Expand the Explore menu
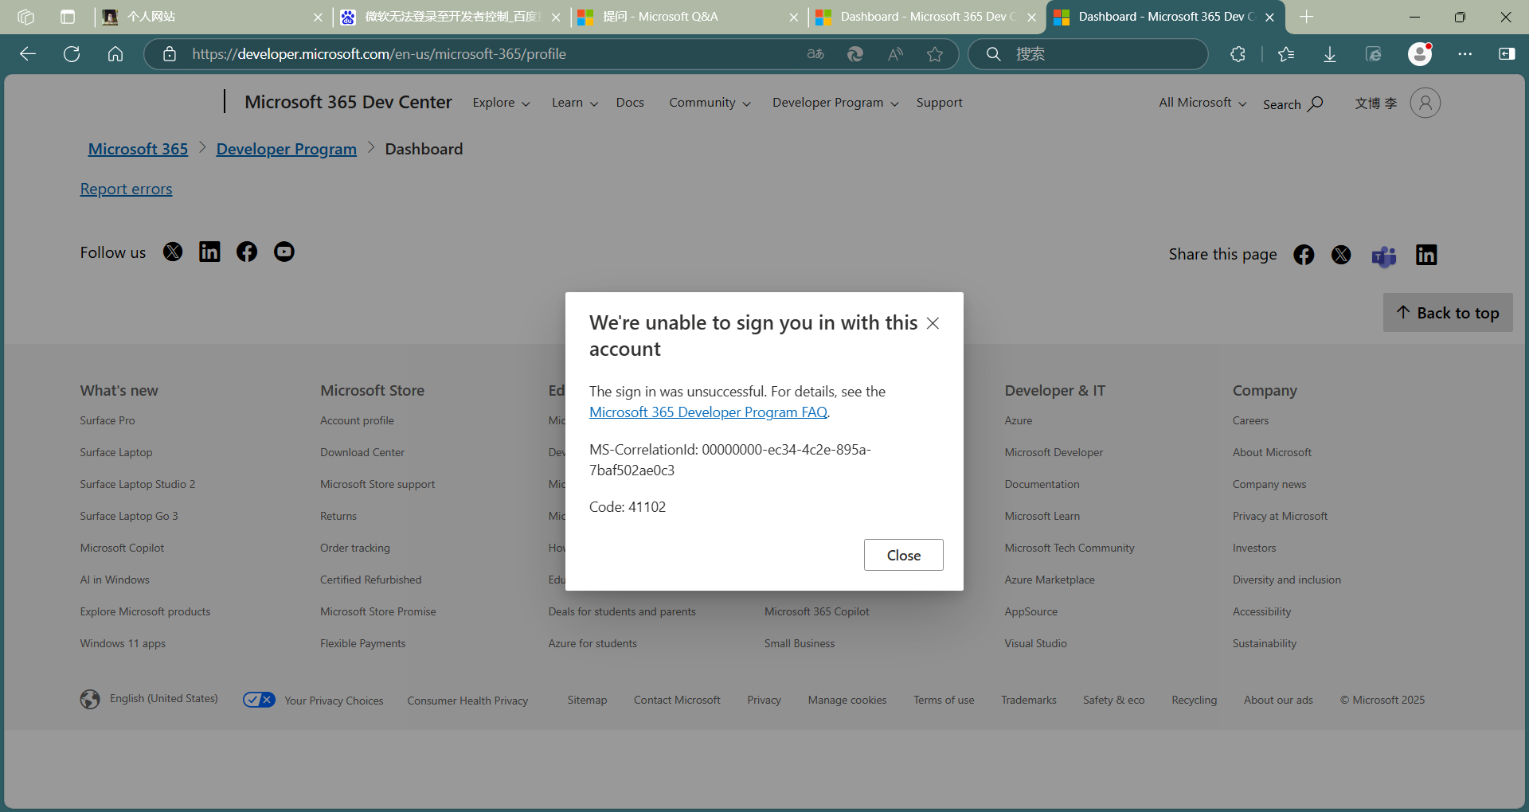The width and height of the screenshot is (1529, 812). click(501, 103)
